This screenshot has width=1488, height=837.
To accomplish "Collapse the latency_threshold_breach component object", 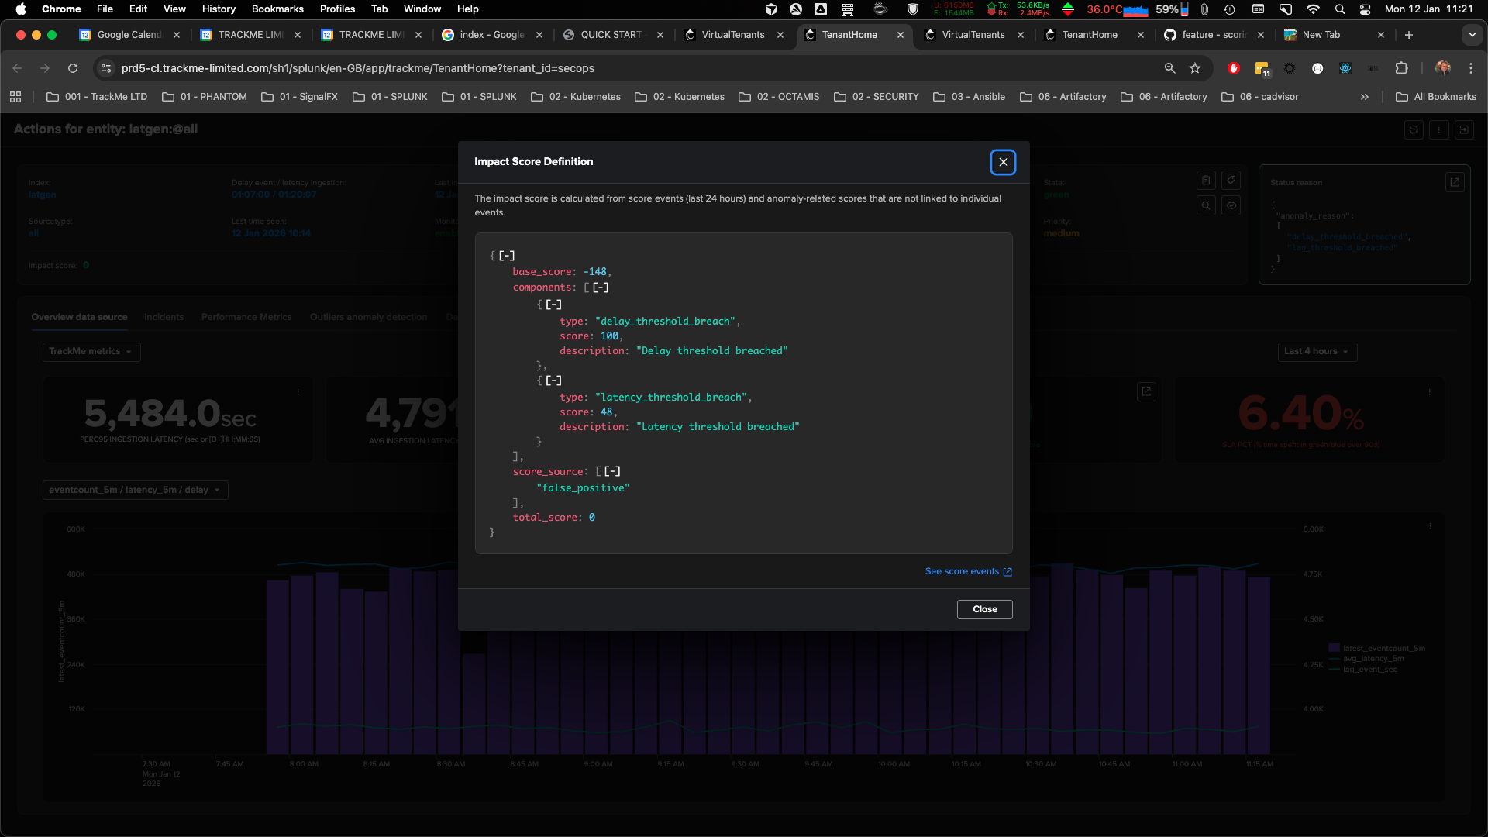I will [553, 381].
